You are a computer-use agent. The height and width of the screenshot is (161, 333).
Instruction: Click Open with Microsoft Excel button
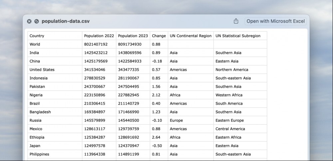[276, 21]
